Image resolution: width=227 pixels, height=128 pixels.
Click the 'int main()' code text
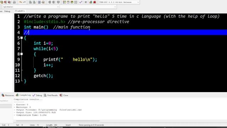pyautogui.click(x=36, y=27)
